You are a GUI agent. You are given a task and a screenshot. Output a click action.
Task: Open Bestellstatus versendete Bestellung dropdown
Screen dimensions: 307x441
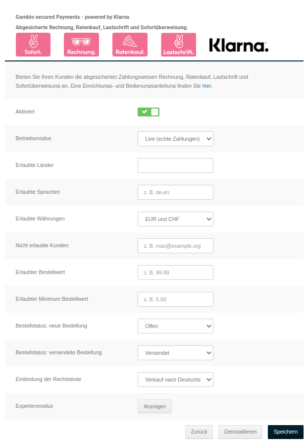(x=175, y=353)
